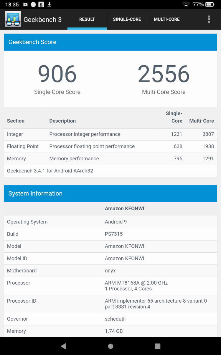This screenshot has width=221, height=355.
Task: Tap the Android 9 value
Action: 116,222
